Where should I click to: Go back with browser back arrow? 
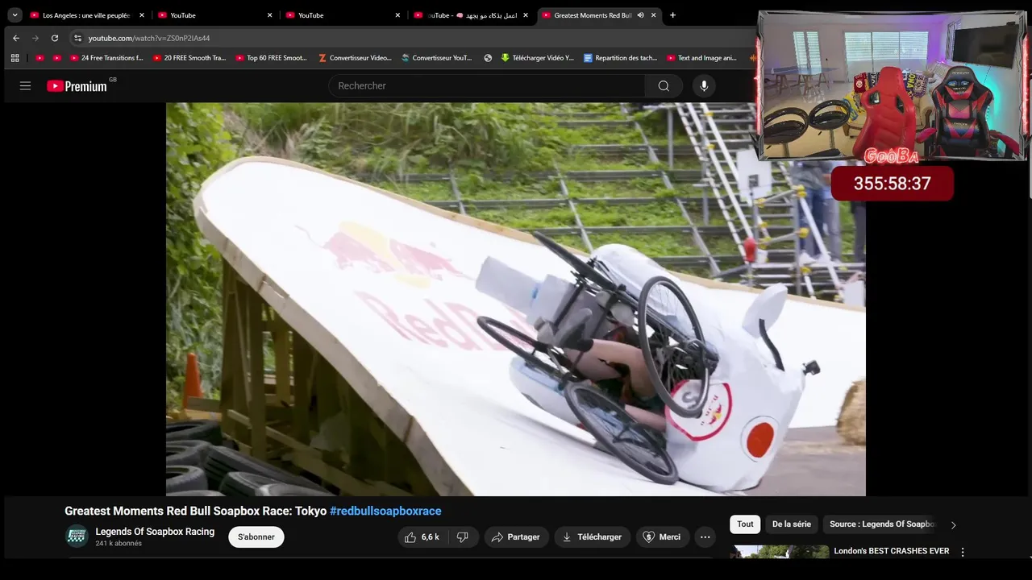tap(15, 38)
